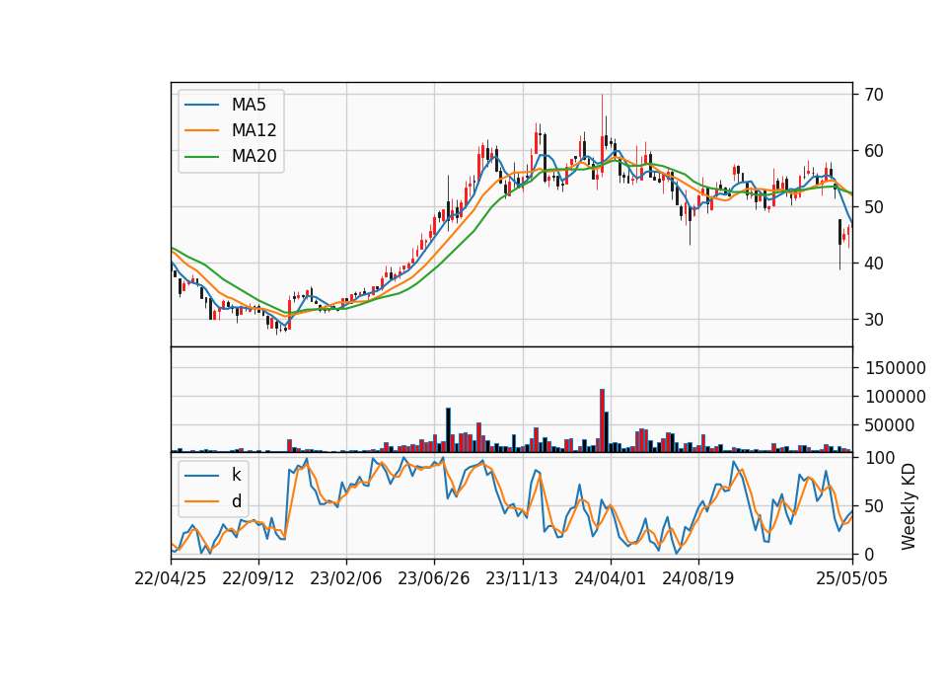Click the 23/06/26 date tick label
The height and width of the screenshot is (681, 947).
tap(434, 578)
